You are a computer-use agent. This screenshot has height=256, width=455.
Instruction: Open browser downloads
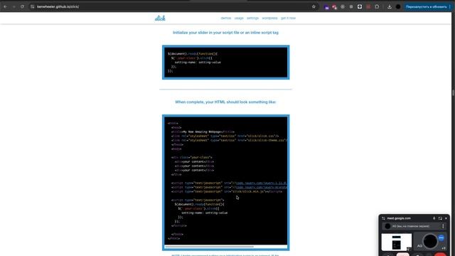point(390,6)
